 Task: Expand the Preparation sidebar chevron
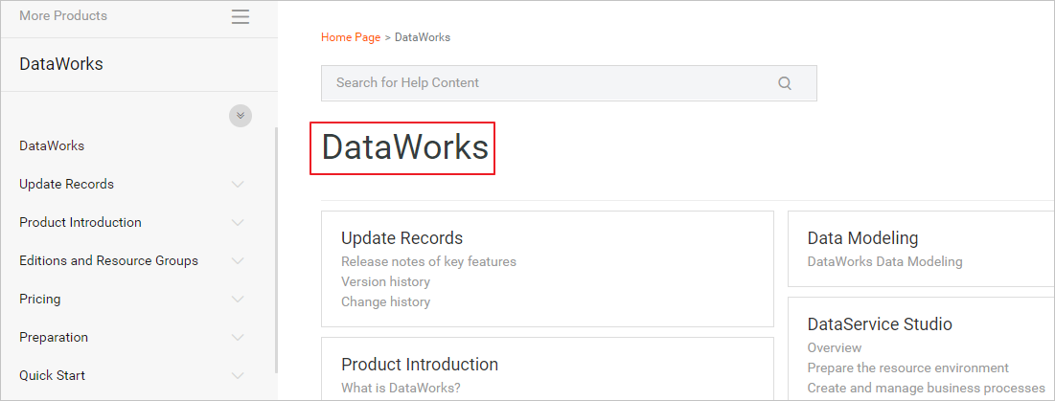(238, 337)
